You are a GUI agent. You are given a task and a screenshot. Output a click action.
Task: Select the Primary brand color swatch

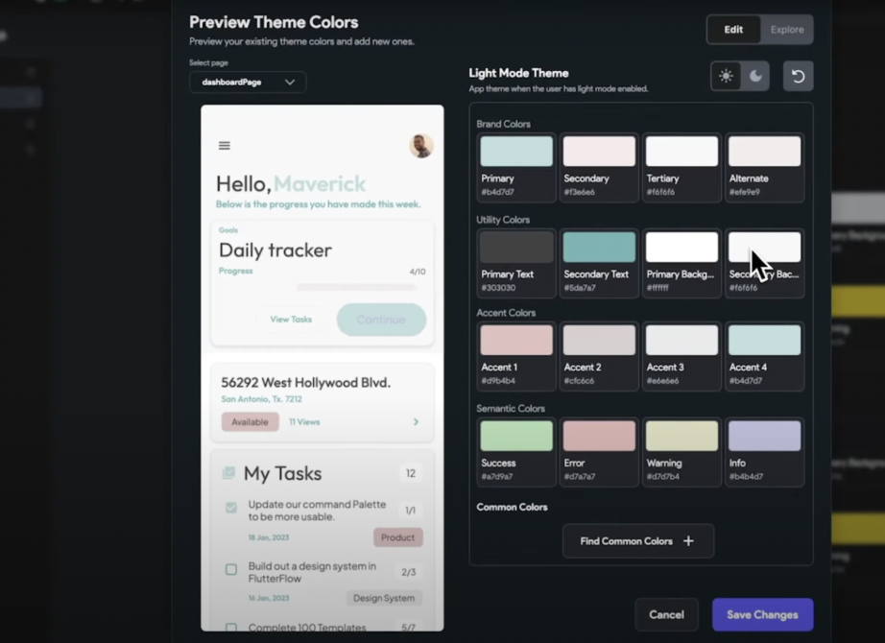click(x=515, y=150)
